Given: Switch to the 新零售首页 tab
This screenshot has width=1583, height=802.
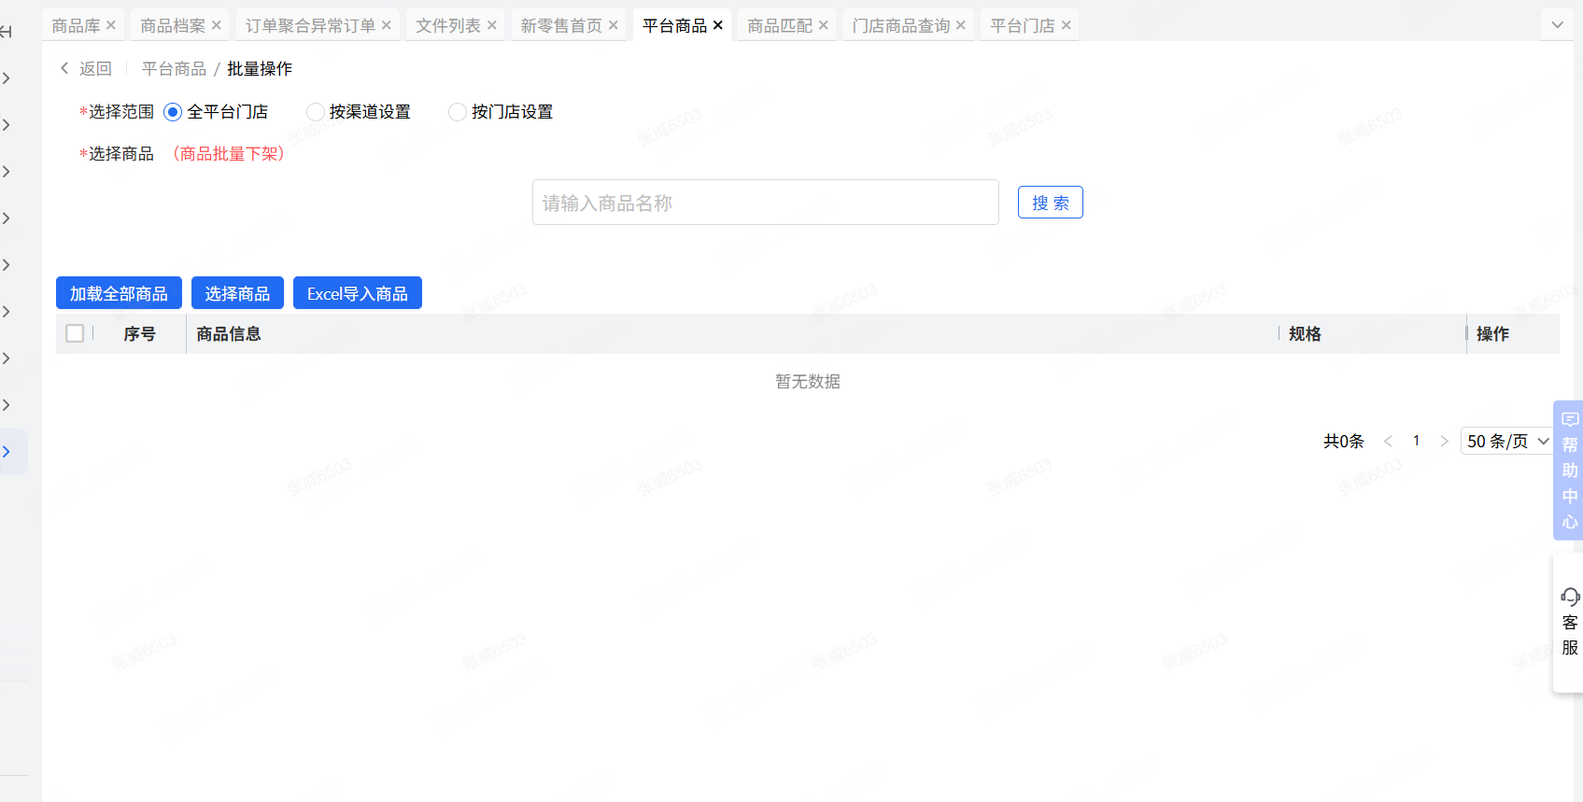Looking at the screenshot, I should (x=561, y=25).
